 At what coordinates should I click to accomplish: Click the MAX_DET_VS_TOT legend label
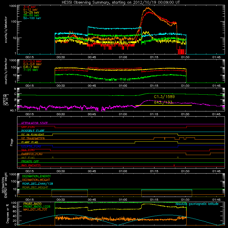click(x=35, y=209)
